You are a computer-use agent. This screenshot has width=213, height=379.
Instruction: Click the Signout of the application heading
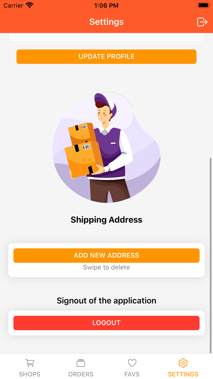(x=106, y=301)
